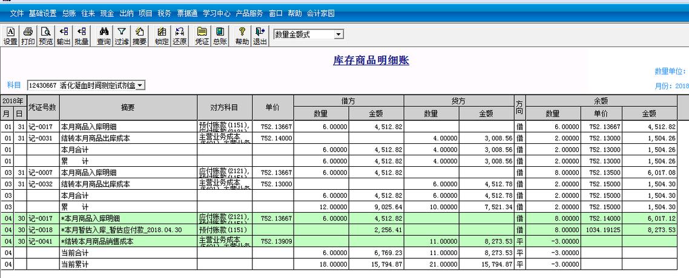Image resolution: width=689 pixels, height=278 pixels.
Task: Open print preview with the 预览 icon
Action: 46,36
